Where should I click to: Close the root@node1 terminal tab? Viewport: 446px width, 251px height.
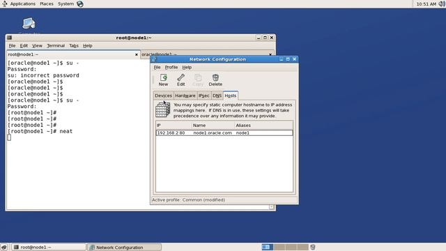[x=137, y=54]
